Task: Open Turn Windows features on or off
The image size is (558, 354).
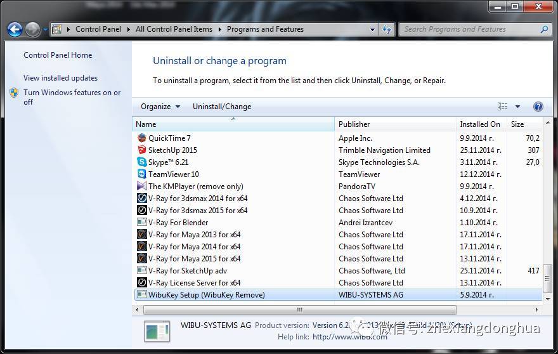Action: (72, 97)
